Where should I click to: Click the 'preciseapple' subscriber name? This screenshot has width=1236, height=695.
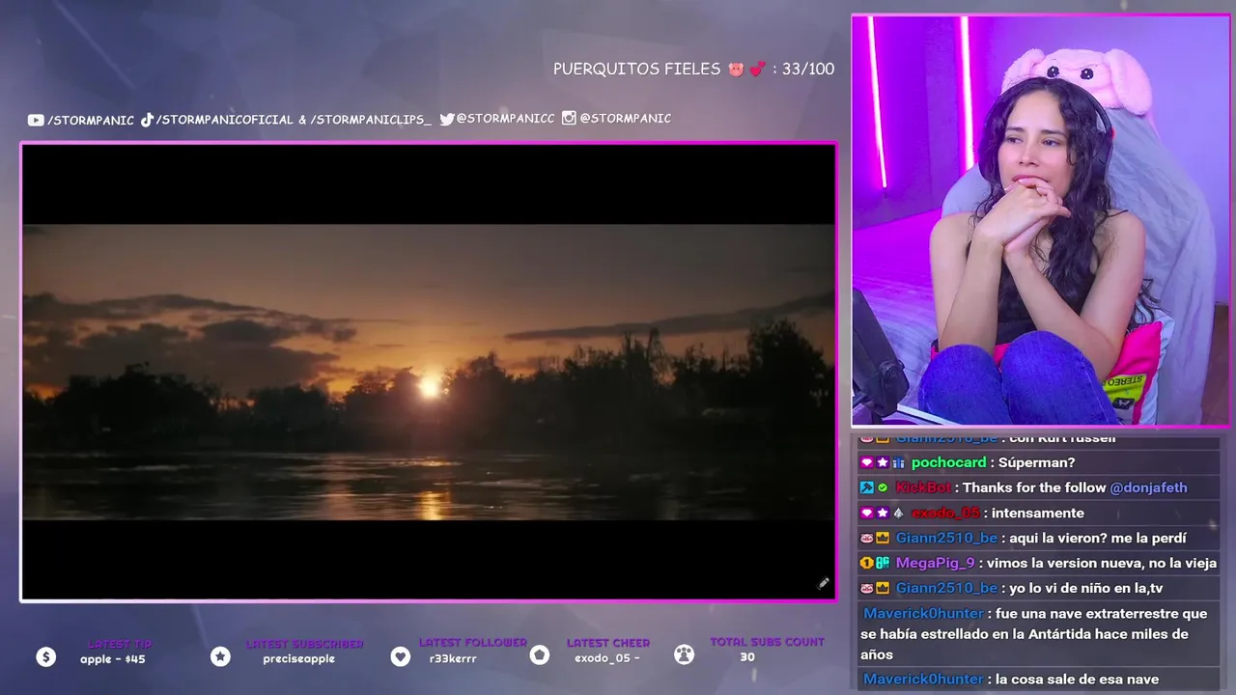pyautogui.click(x=299, y=659)
